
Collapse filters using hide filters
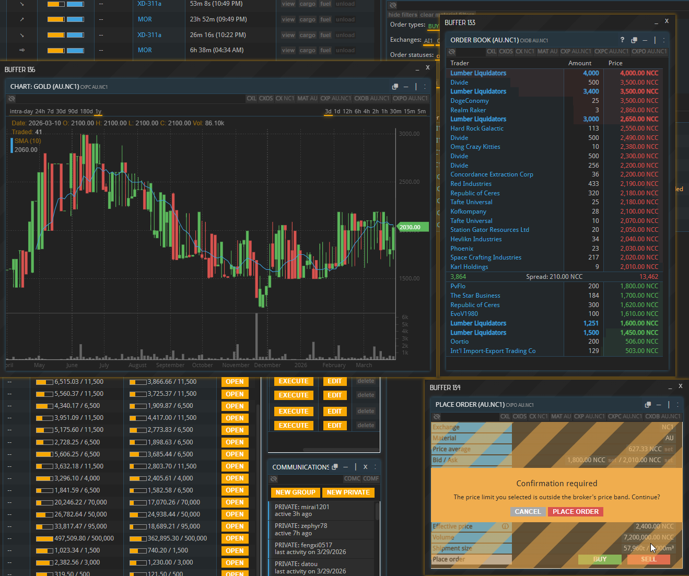click(x=403, y=15)
